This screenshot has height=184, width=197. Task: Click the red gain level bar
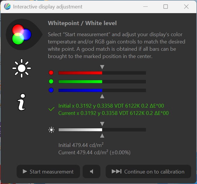point(102,73)
